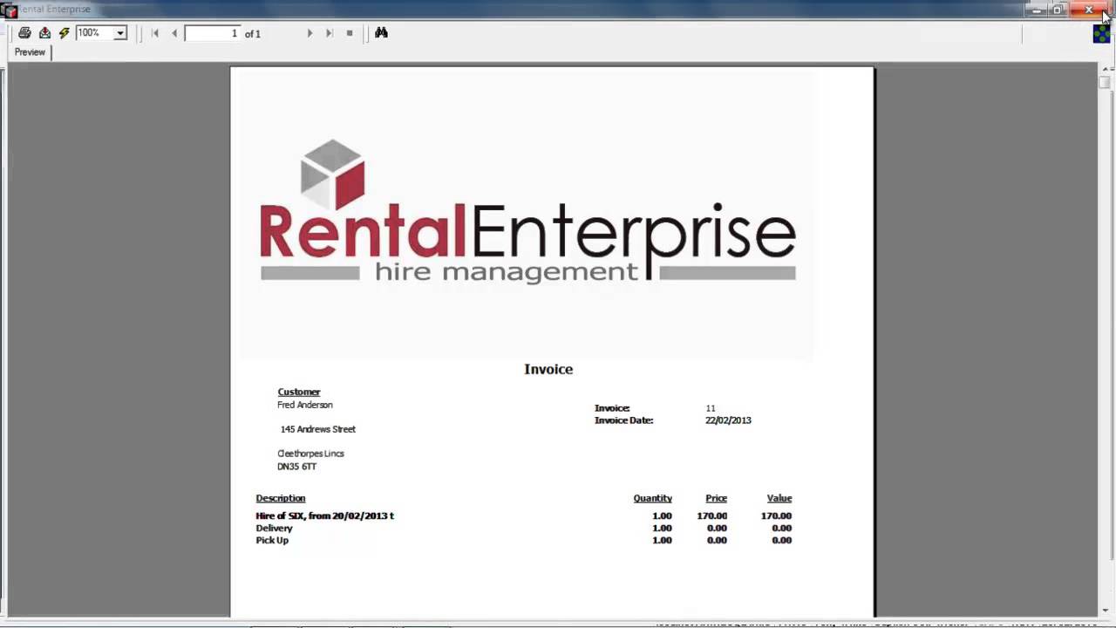Viewport: 1116px width, 628px height.
Task: Export the report using the export icon
Action: pyautogui.click(x=44, y=33)
